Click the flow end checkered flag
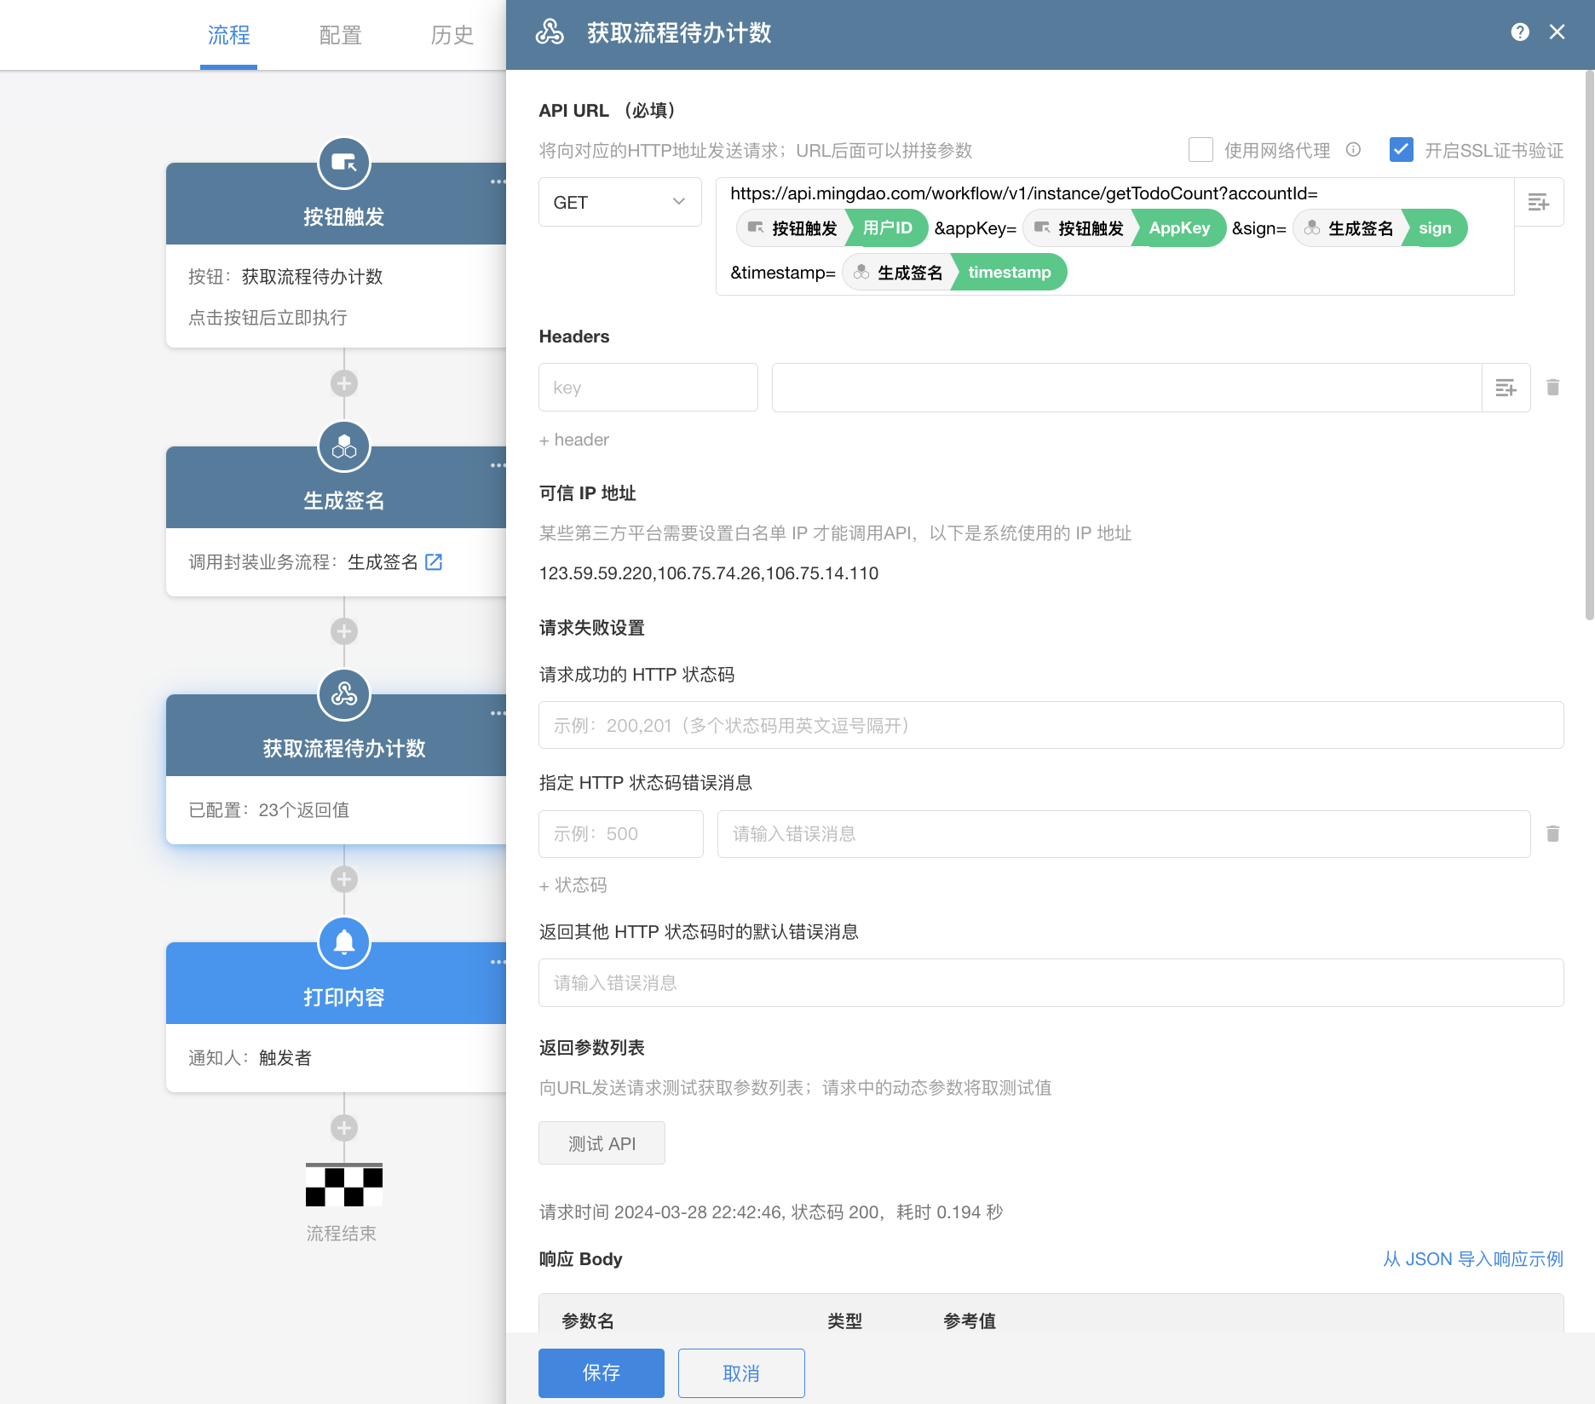This screenshot has height=1404, width=1595. (x=344, y=1185)
